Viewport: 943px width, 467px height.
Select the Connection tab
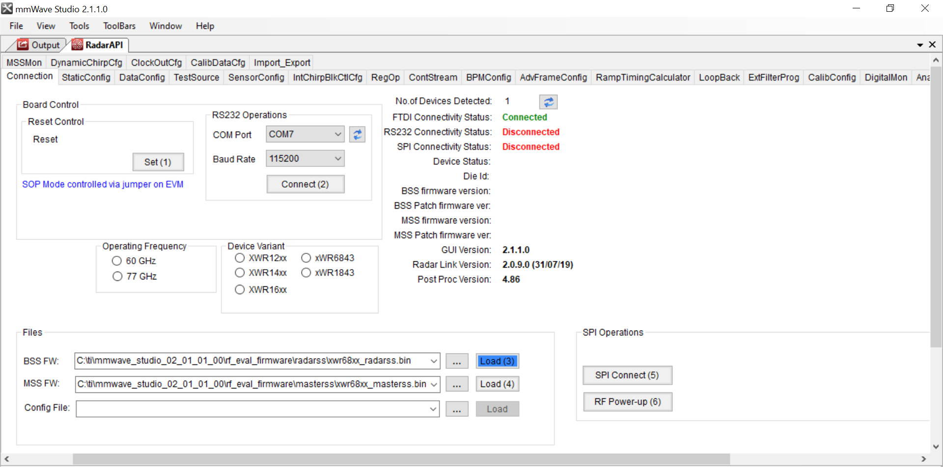point(30,76)
